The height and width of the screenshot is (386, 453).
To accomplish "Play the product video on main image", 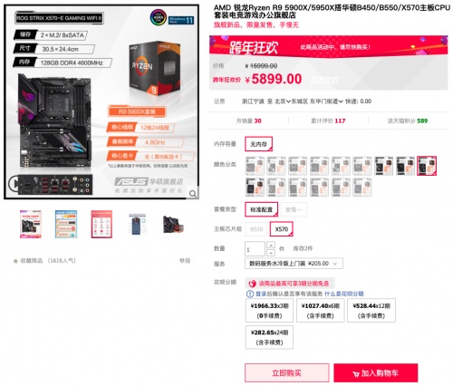I will click(x=14, y=183).
